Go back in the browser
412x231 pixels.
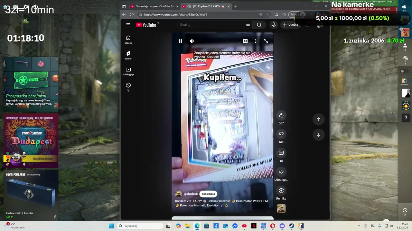click(124, 14)
